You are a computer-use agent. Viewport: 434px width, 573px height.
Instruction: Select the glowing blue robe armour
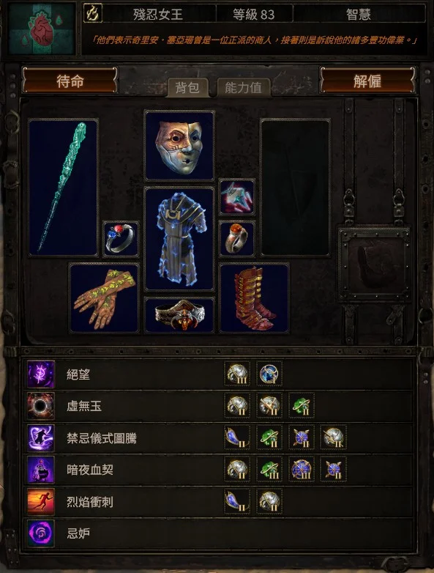point(179,240)
